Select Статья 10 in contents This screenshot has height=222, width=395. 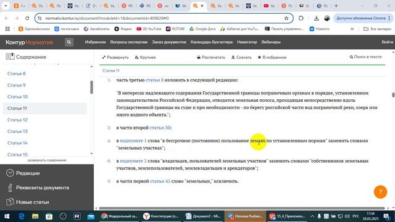[x=17, y=97]
